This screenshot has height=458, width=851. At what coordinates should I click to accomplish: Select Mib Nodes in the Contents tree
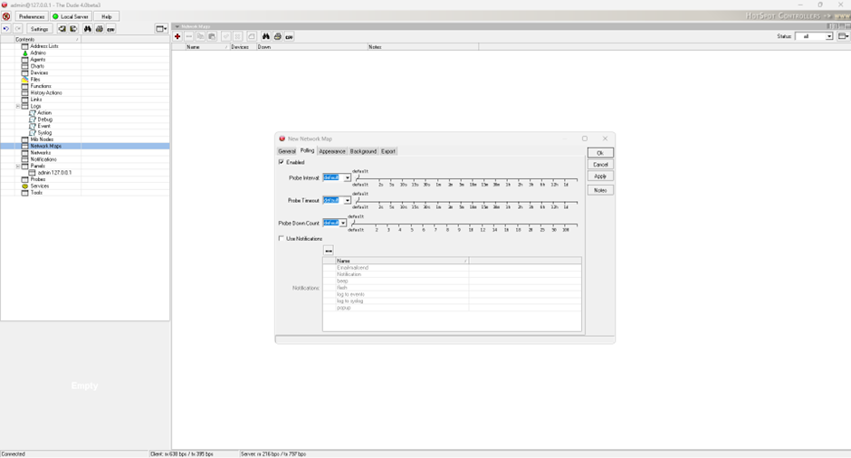[x=42, y=139]
